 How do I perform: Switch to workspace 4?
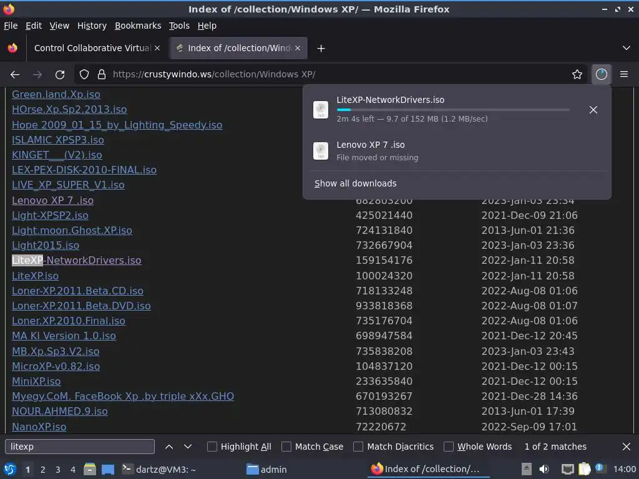[x=73, y=470]
